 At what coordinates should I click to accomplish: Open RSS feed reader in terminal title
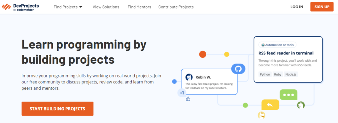point(286,53)
